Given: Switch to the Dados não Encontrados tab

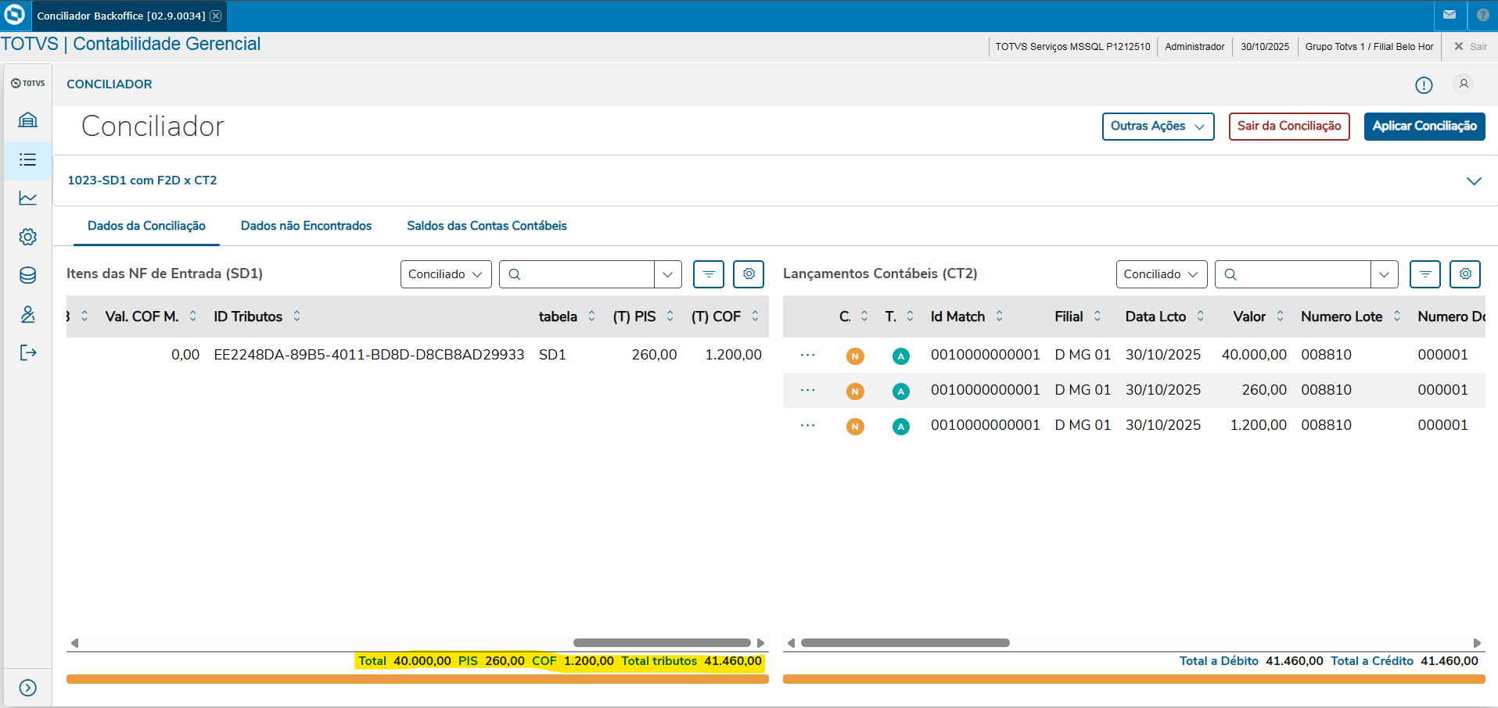Looking at the screenshot, I should click(x=306, y=226).
